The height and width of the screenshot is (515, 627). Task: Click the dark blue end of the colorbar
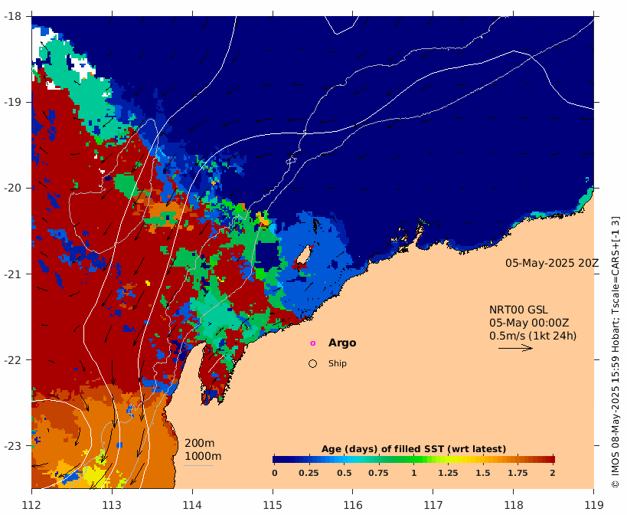(x=279, y=459)
